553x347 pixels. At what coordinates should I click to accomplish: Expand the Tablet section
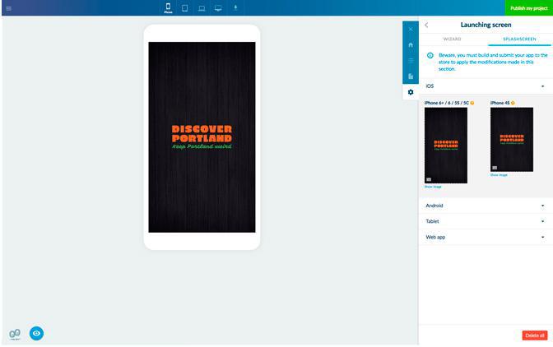click(486, 221)
